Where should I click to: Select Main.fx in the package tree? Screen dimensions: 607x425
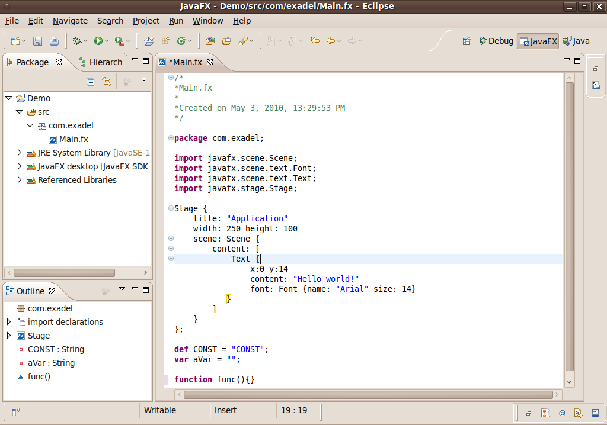click(x=74, y=139)
